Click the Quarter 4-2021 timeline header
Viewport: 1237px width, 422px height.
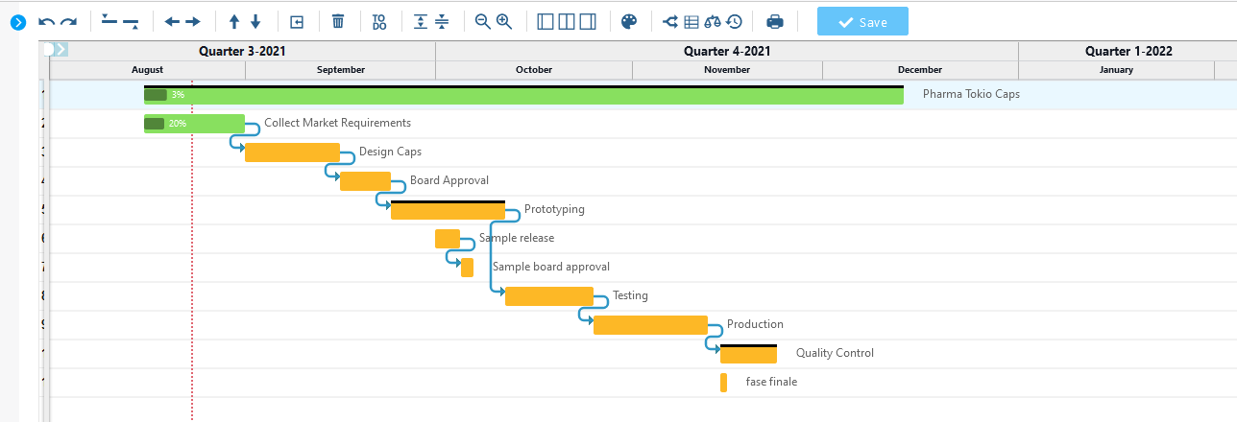[x=726, y=51]
